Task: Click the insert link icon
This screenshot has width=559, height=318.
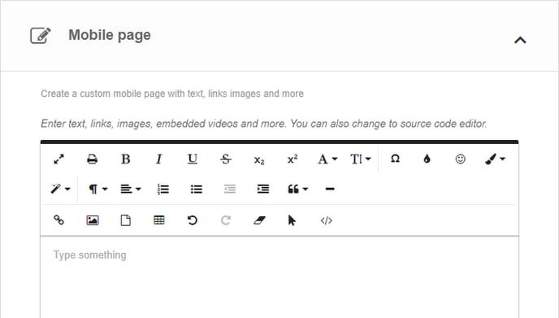Action: click(x=58, y=220)
